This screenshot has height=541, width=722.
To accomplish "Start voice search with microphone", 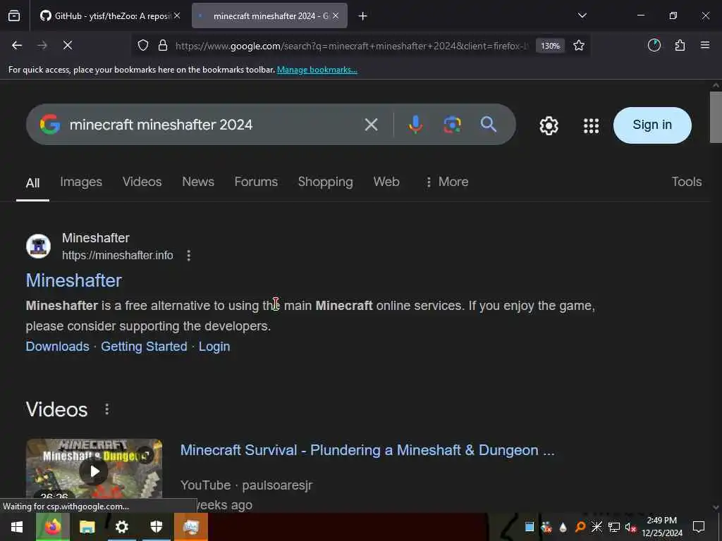I will click(x=415, y=125).
